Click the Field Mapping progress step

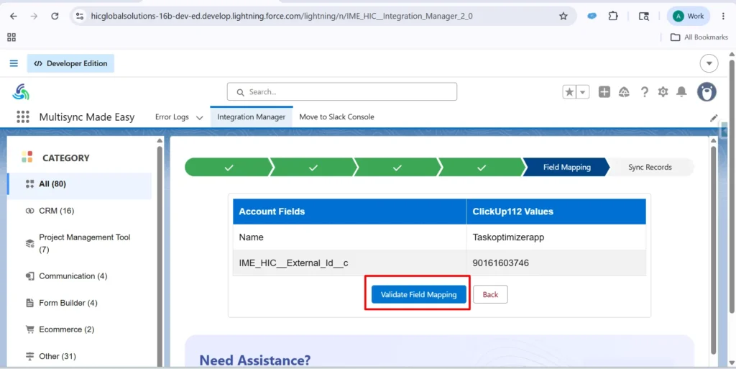(x=566, y=167)
